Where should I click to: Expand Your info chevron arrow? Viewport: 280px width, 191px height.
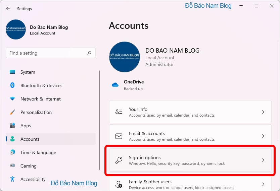[263, 112]
